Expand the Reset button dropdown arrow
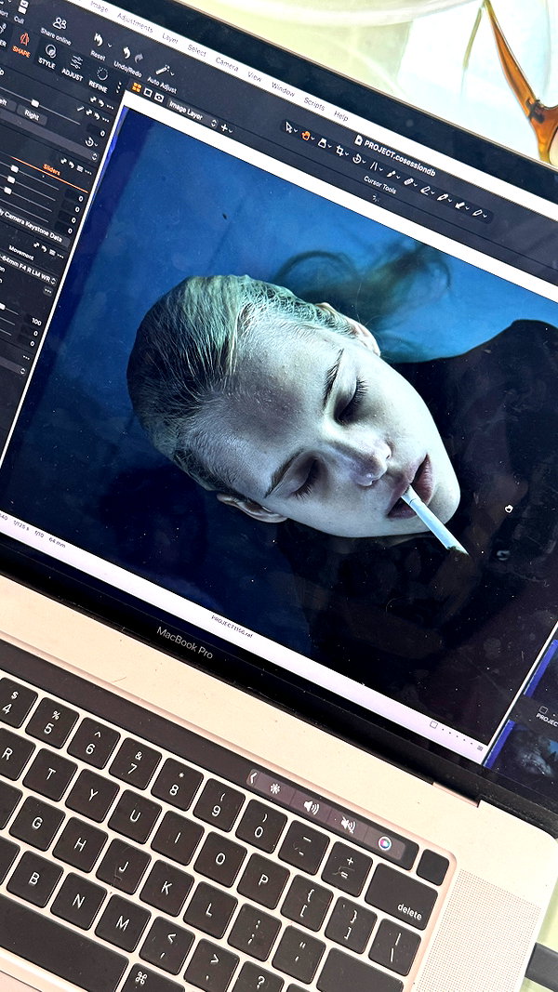This screenshot has height=992, width=558. (109, 46)
